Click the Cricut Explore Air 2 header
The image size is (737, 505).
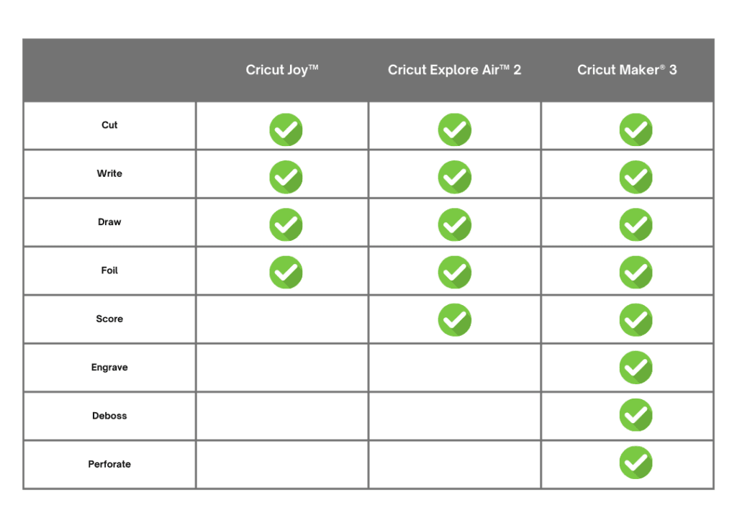(454, 70)
